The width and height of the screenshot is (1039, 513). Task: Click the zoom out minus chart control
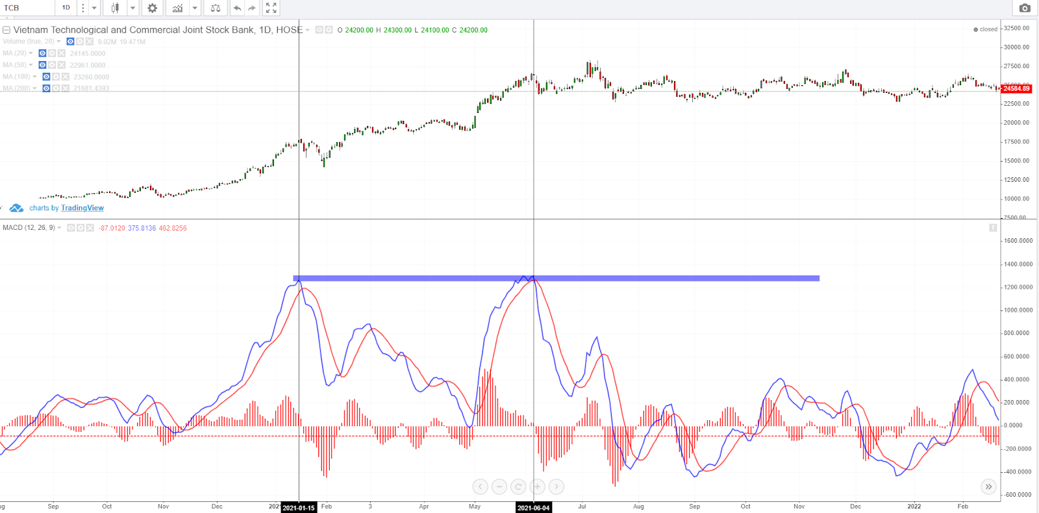coord(499,486)
